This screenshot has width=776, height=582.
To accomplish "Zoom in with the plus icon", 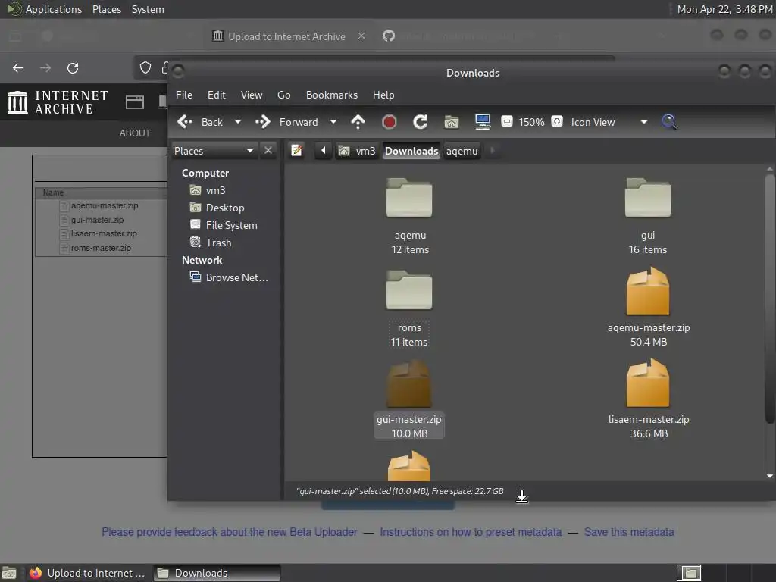I will click(557, 121).
